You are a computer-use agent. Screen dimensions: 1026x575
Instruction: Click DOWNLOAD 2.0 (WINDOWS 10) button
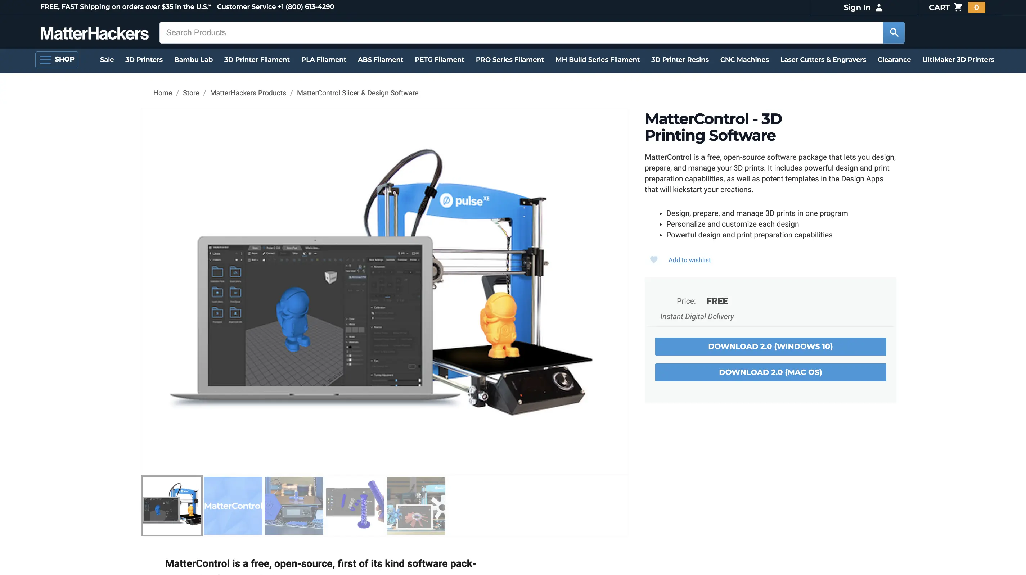[x=770, y=346]
